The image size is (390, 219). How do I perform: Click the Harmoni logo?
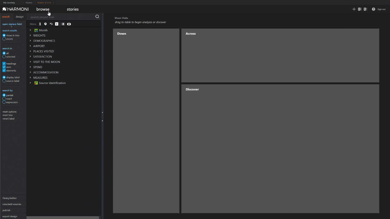point(16,9)
